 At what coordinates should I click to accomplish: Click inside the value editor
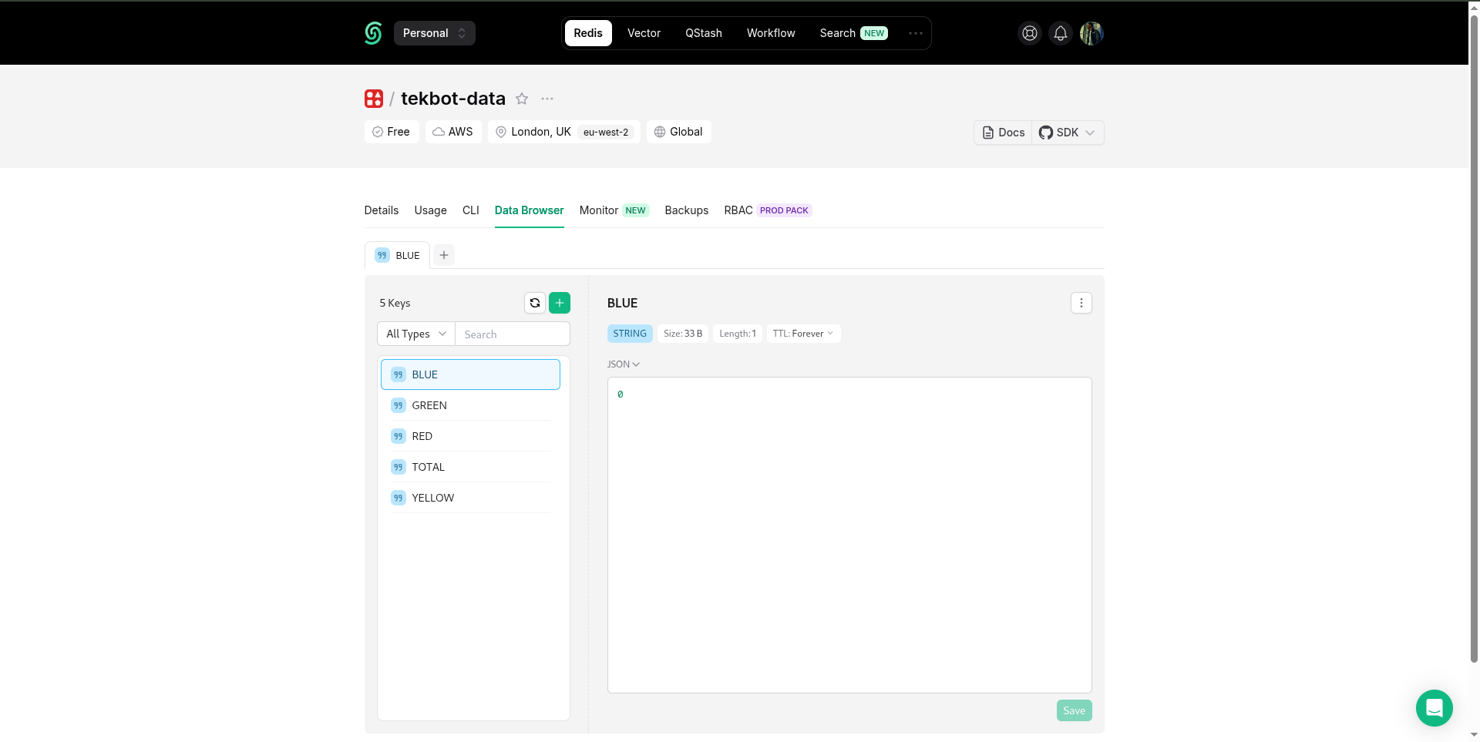pyautogui.click(x=849, y=535)
